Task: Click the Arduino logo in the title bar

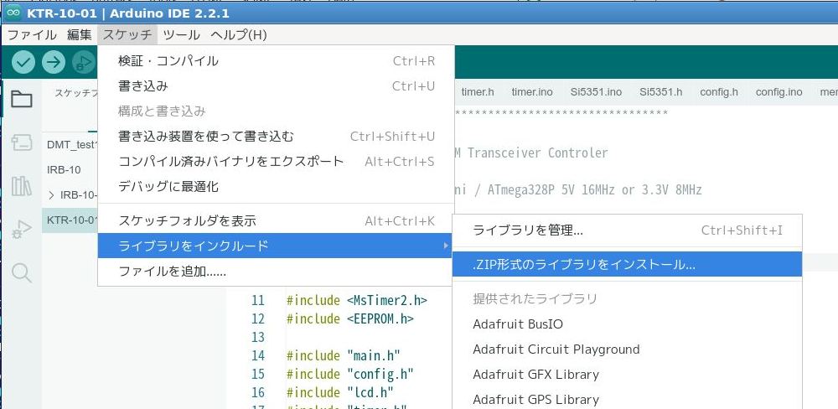Action: click(14, 13)
